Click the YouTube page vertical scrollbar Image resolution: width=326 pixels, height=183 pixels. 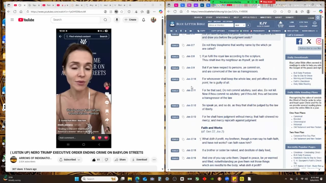[x=163, y=32]
